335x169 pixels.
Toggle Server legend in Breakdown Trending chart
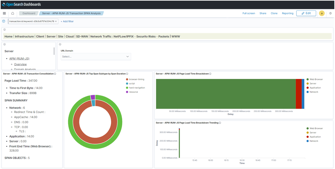pos(311,133)
